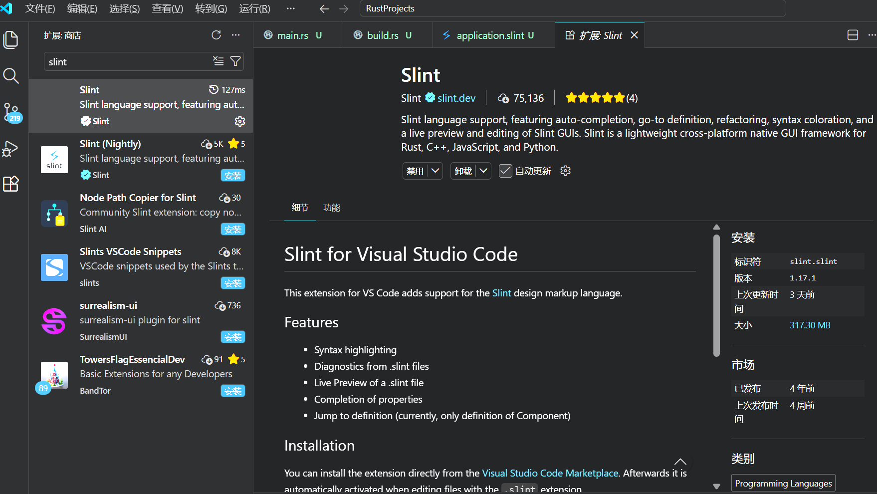Open the Search view in the activity bar
The height and width of the screenshot is (494, 877).
click(11, 76)
